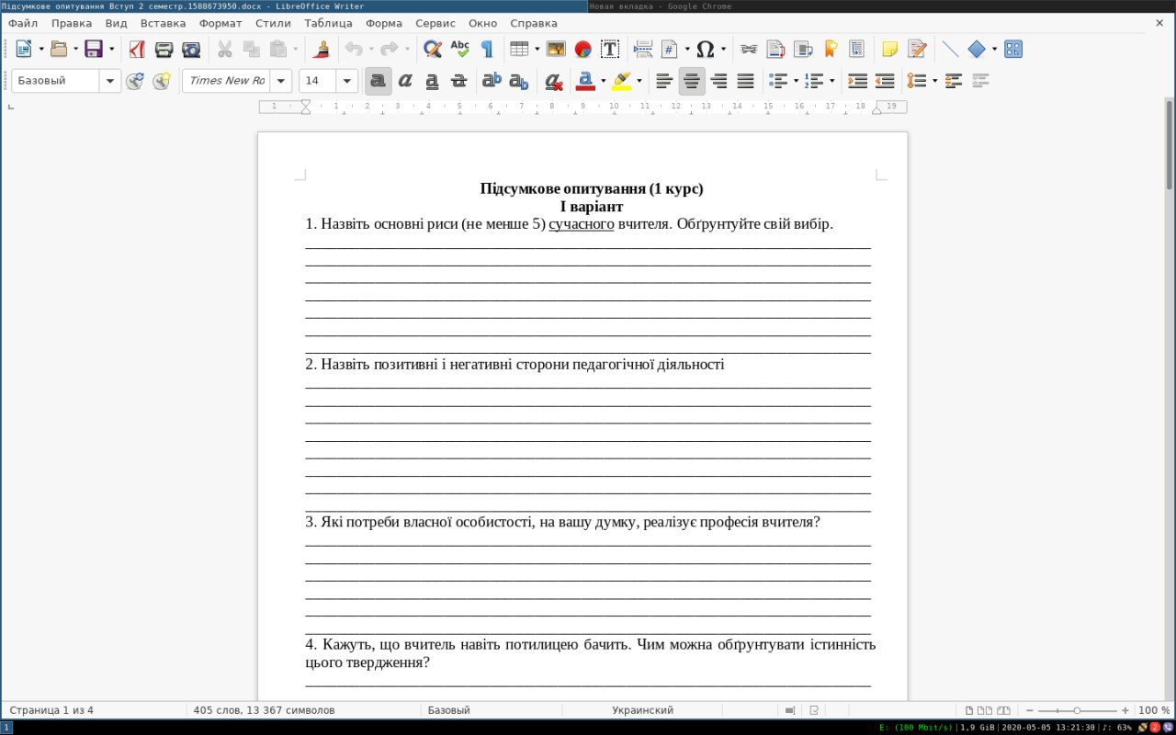Align text to the right
Screen dimensions: 1176x735
(718, 81)
